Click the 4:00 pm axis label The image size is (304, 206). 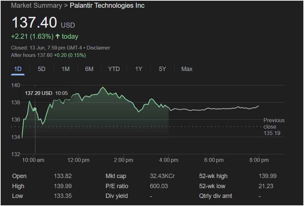click(x=169, y=160)
